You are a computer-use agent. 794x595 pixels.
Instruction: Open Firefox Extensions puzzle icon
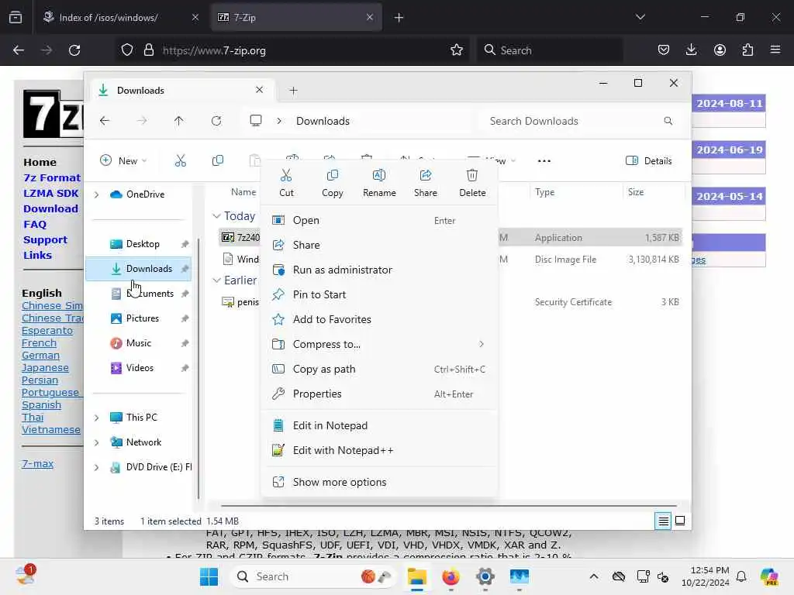pos(747,50)
